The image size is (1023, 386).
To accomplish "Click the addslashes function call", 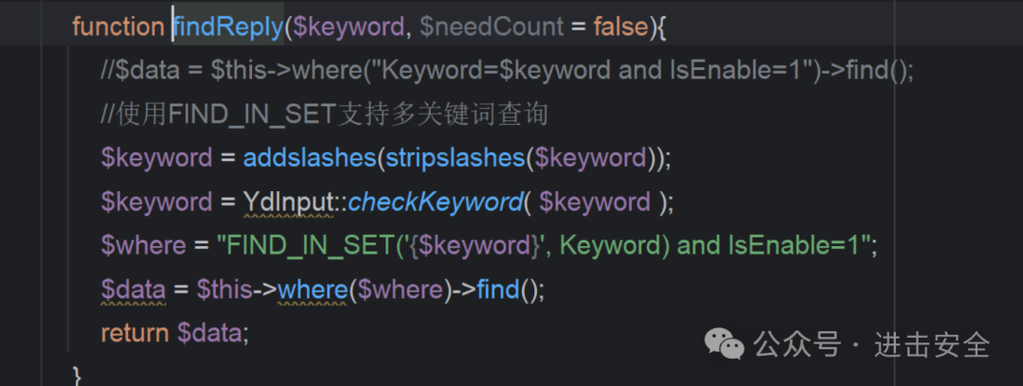I will (x=310, y=158).
